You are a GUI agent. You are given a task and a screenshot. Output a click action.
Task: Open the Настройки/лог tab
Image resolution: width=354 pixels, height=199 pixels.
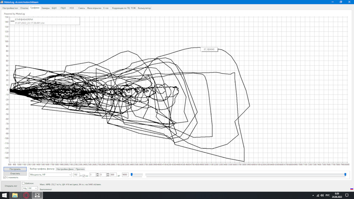click(10, 8)
